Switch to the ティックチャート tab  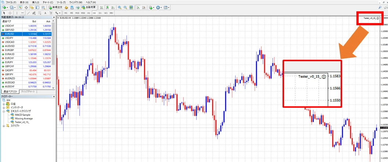28,91
